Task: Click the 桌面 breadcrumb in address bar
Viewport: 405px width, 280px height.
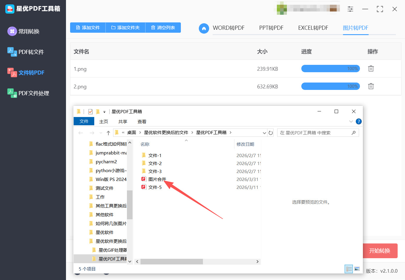Action: pos(132,133)
